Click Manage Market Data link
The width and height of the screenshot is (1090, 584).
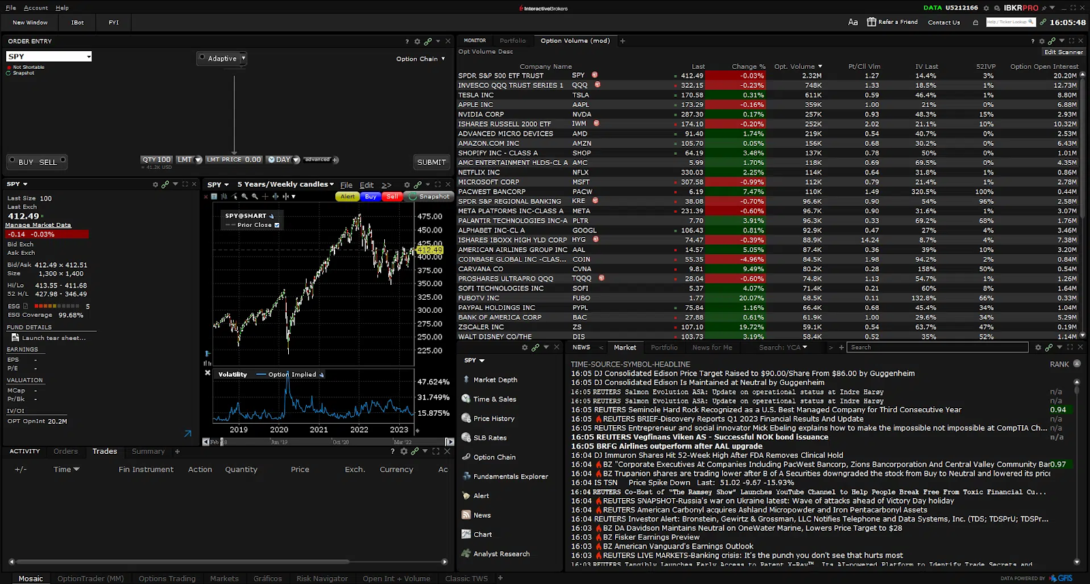pyautogui.click(x=38, y=225)
